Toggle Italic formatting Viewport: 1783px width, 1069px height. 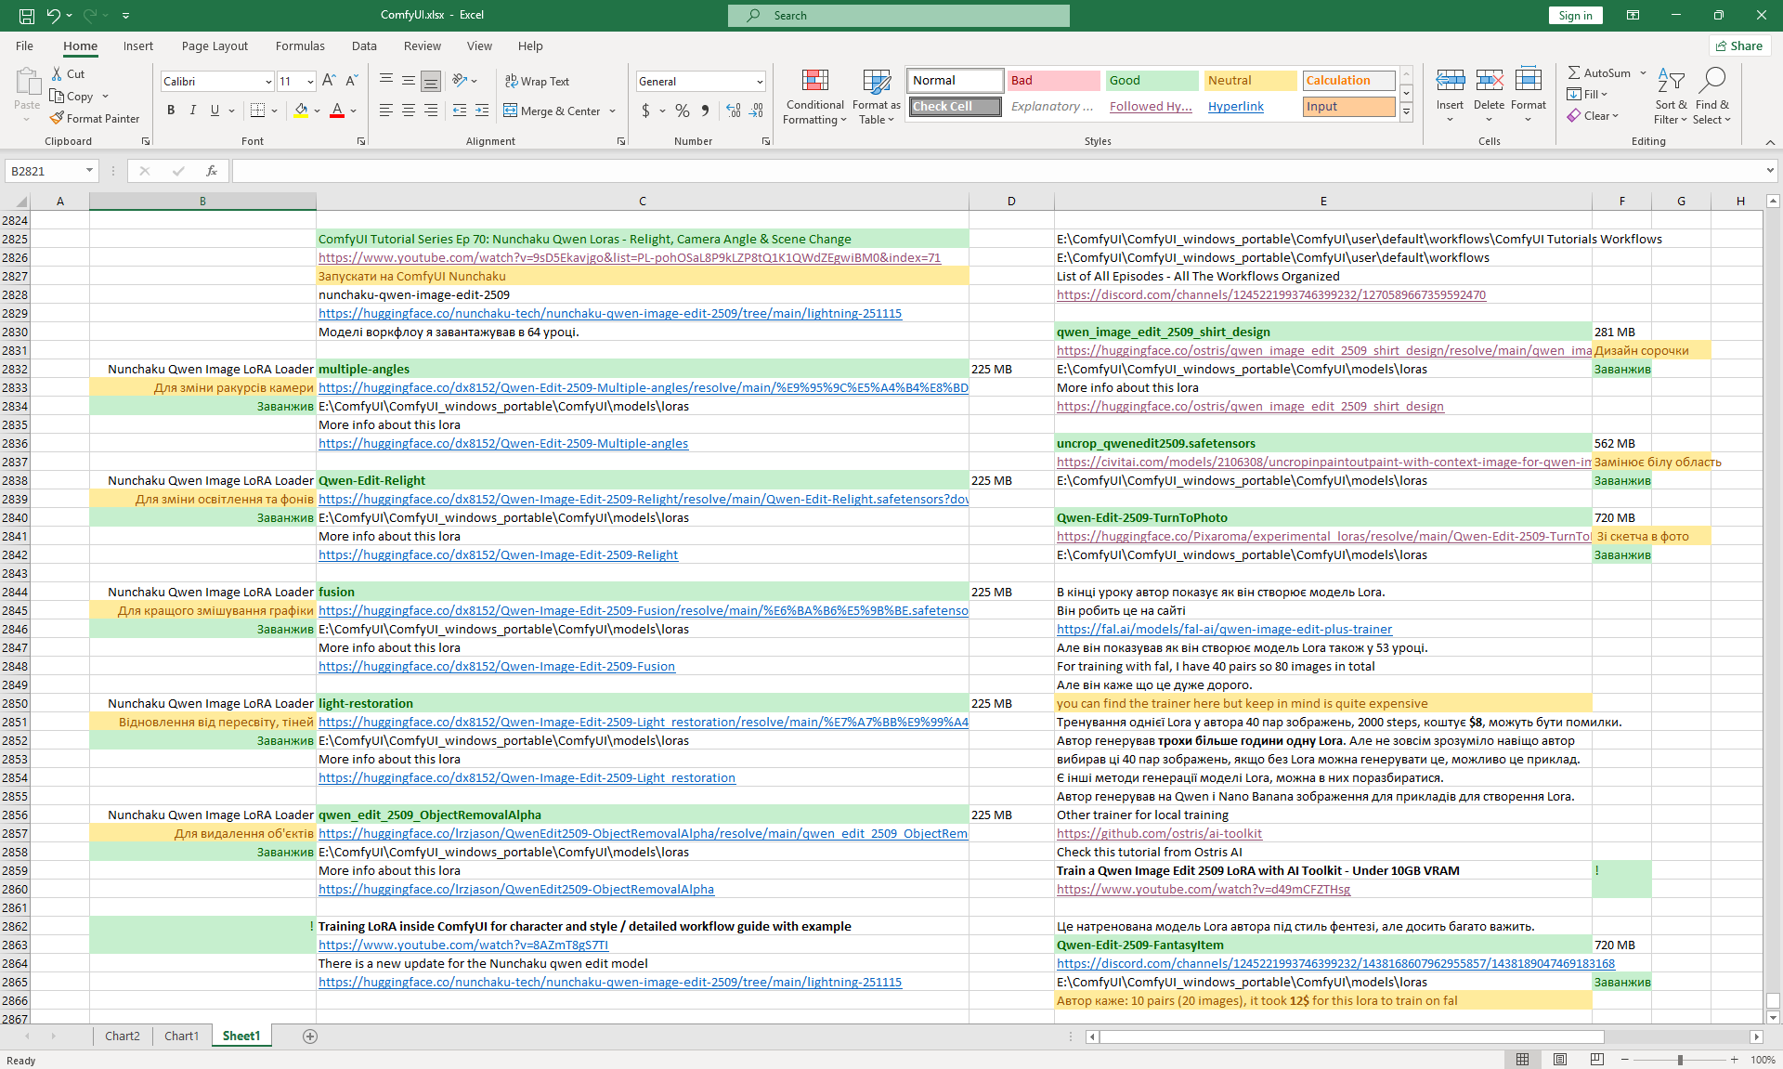pos(193,111)
